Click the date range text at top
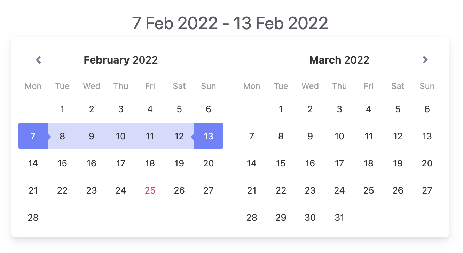This screenshot has height=253, width=463. (x=230, y=23)
